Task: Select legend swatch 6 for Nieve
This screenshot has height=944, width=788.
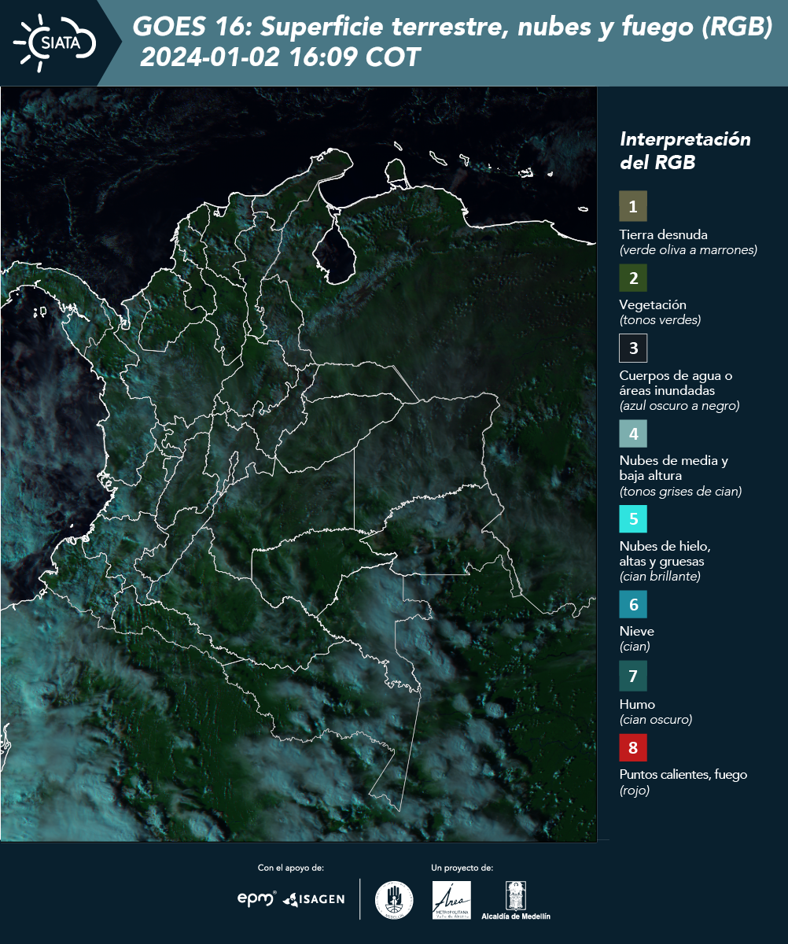Action: pos(633,605)
